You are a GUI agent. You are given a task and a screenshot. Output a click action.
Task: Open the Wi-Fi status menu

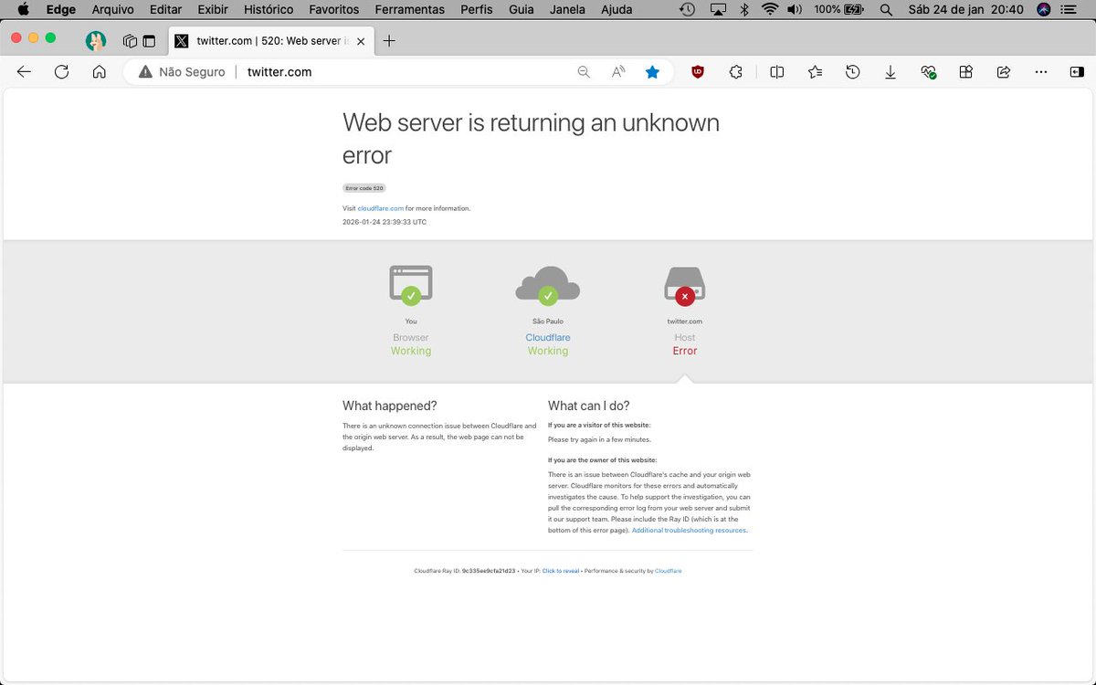(x=770, y=9)
